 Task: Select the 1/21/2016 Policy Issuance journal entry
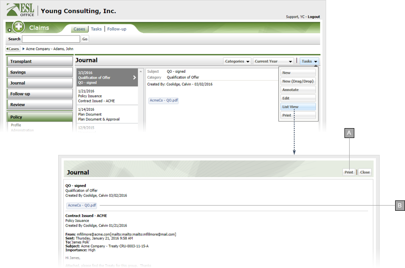107,96
